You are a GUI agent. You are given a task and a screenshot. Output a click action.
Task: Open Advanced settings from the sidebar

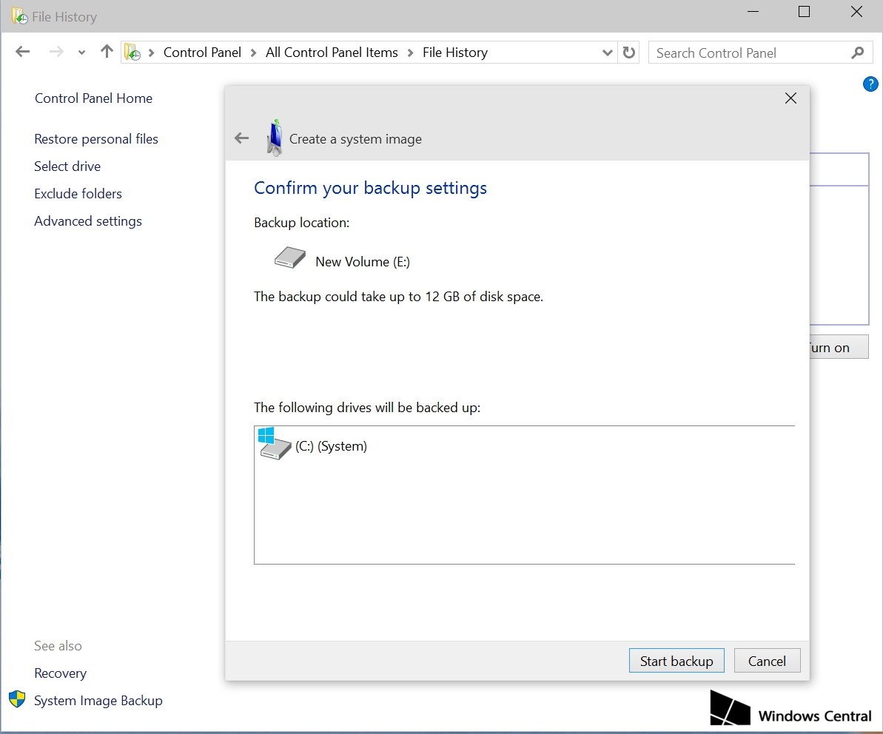(x=87, y=220)
